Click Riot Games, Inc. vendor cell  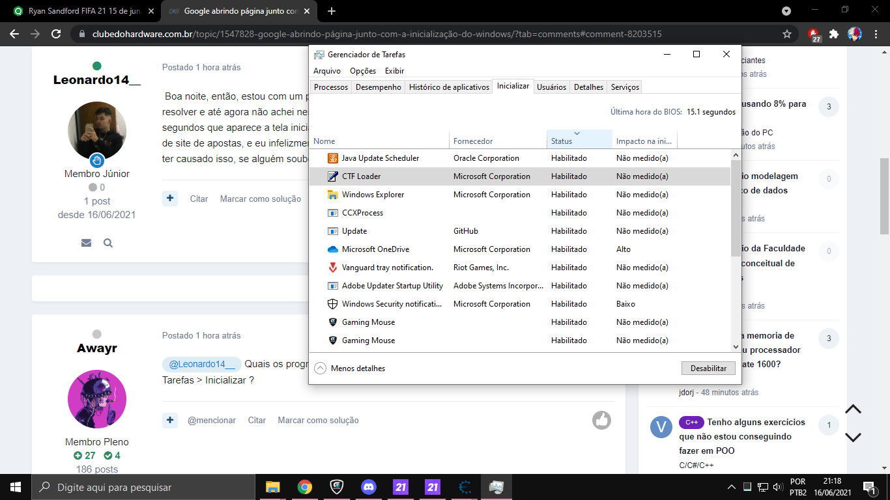point(481,268)
